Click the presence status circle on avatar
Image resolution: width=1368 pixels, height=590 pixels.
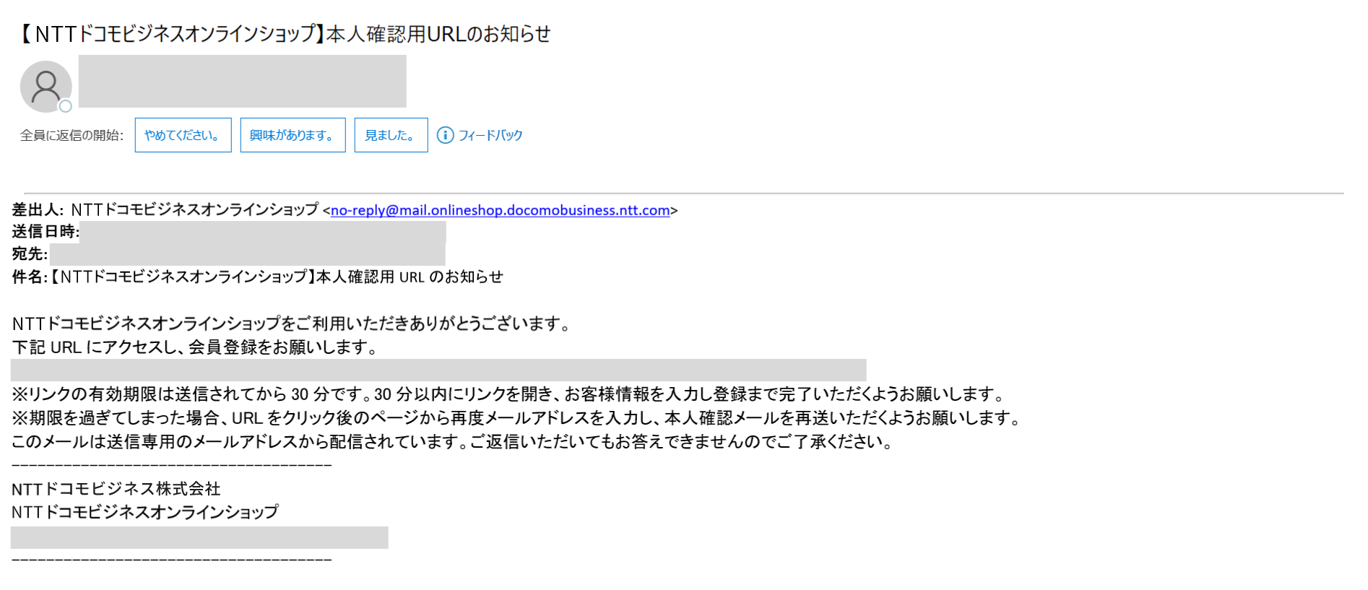click(65, 106)
